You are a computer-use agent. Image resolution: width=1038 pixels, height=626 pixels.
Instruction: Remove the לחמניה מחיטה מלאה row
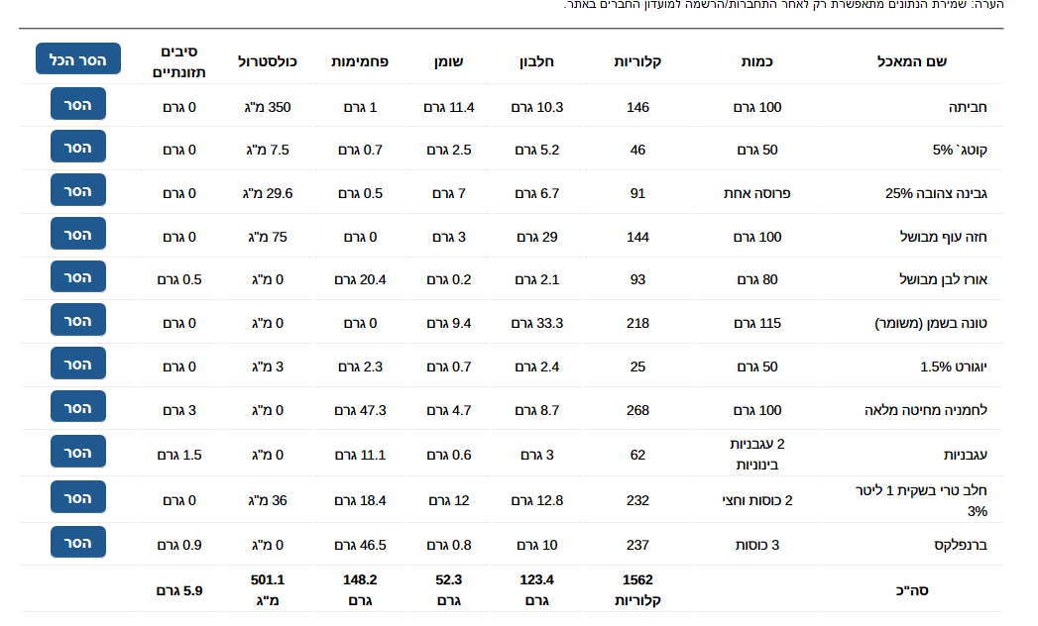click(x=78, y=407)
